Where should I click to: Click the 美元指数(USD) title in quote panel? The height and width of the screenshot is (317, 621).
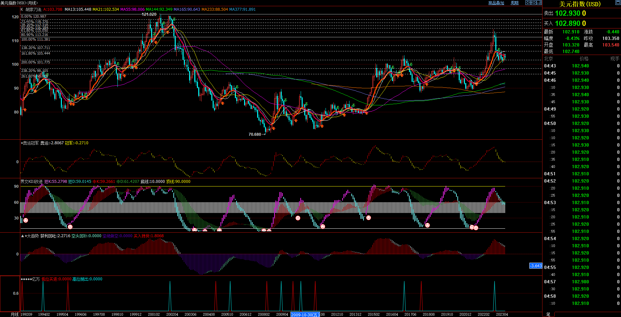(x=580, y=4)
